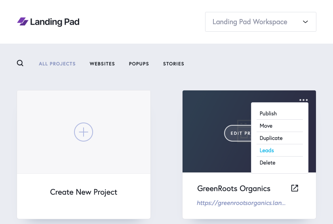Switch to the All Projects tab
The height and width of the screenshot is (224, 333).
(x=57, y=64)
